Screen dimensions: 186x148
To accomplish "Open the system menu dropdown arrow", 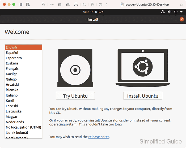I will click(181, 12).
